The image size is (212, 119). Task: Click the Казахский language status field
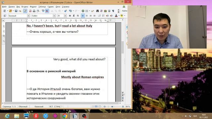click(39, 106)
